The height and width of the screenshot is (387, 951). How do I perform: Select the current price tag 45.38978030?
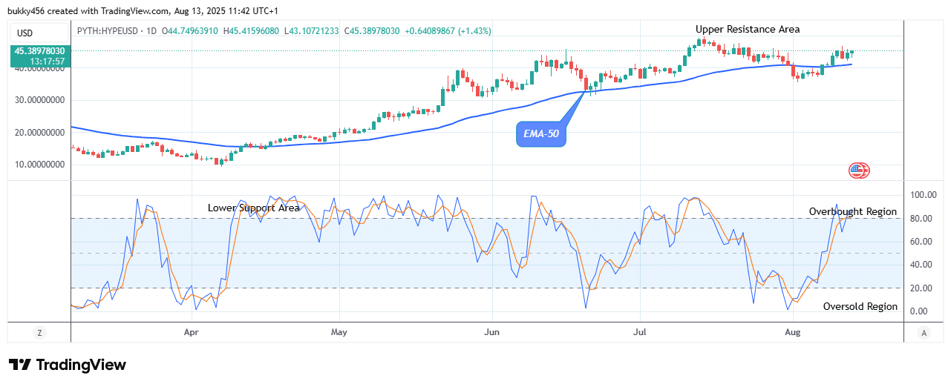point(39,51)
